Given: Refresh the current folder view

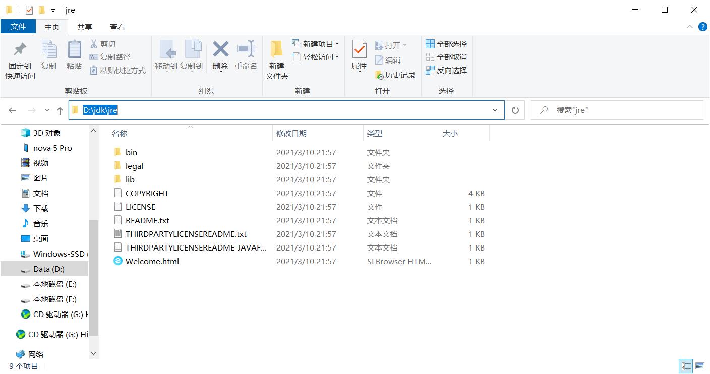Looking at the screenshot, I should (x=515, y=110).
